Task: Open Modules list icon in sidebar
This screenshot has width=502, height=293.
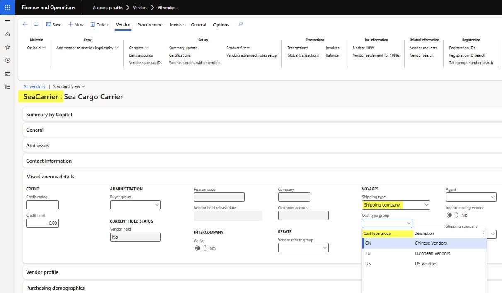Action: (x=7, y=87)
